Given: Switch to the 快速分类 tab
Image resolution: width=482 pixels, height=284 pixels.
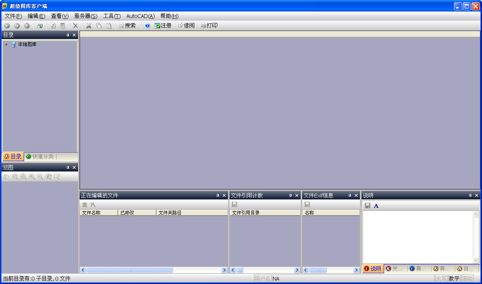Looking at the screenshot, I should pos(40,157).
